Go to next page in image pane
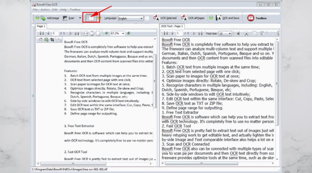 [71, 33]
